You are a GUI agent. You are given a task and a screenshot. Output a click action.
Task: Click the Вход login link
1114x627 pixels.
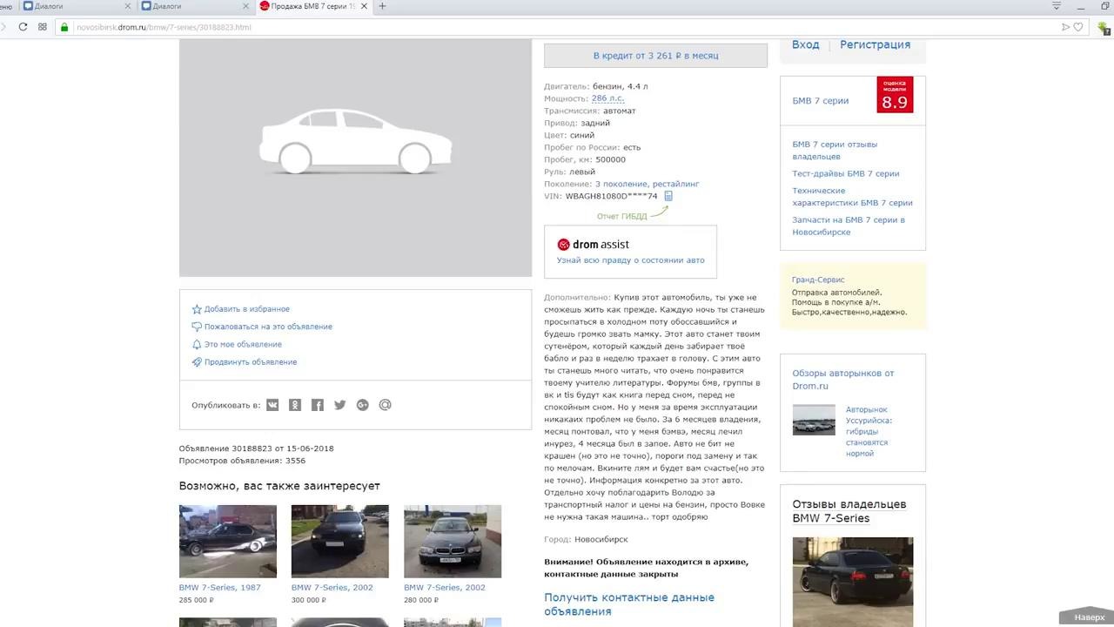coord(806,44)
